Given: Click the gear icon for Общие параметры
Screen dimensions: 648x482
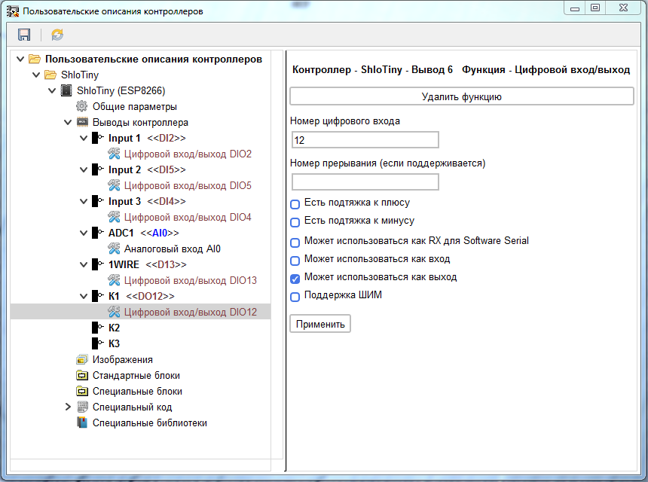Looking at the screenshot, I should click(82, 106).
